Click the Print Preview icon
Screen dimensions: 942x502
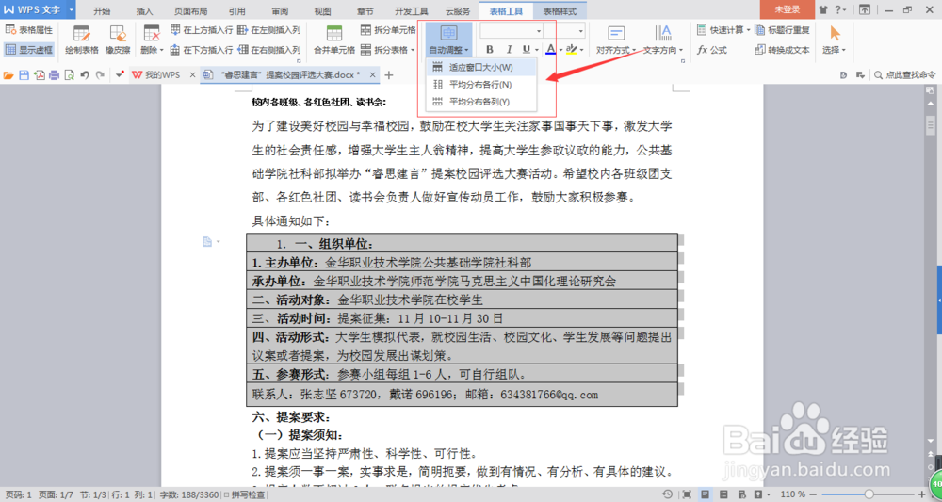tap(69, 75)
